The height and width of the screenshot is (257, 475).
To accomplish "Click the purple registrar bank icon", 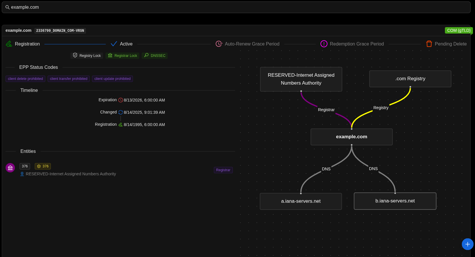I will (x=10, y=168).
